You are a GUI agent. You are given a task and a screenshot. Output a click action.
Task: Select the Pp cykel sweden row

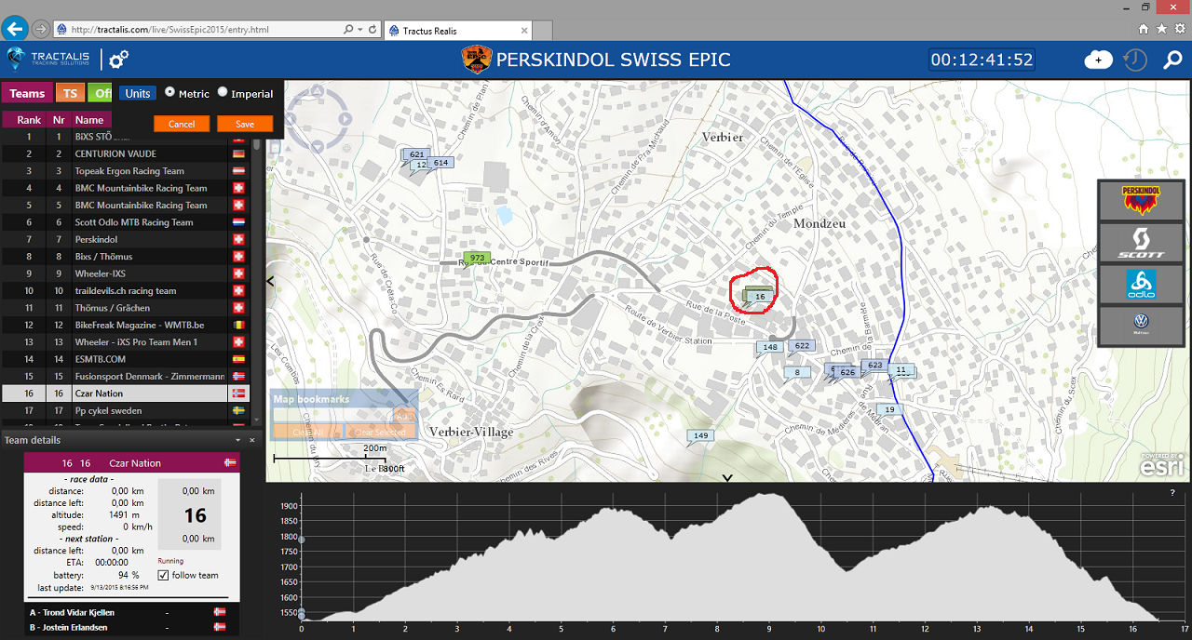127,410
